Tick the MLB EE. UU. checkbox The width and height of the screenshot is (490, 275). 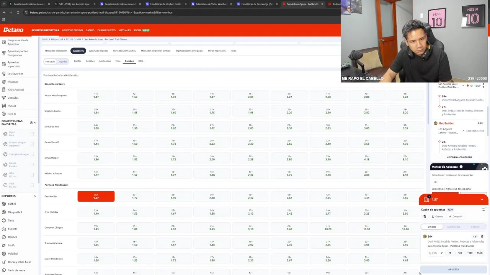[32, 185]
